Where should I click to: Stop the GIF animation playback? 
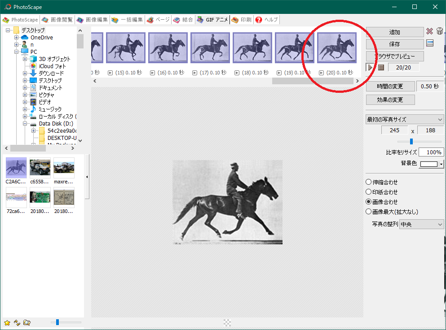click(x=381, y=67)
